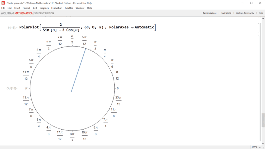Open the Format menu
Screen dimensions: 265x149
tap(26, 8)
